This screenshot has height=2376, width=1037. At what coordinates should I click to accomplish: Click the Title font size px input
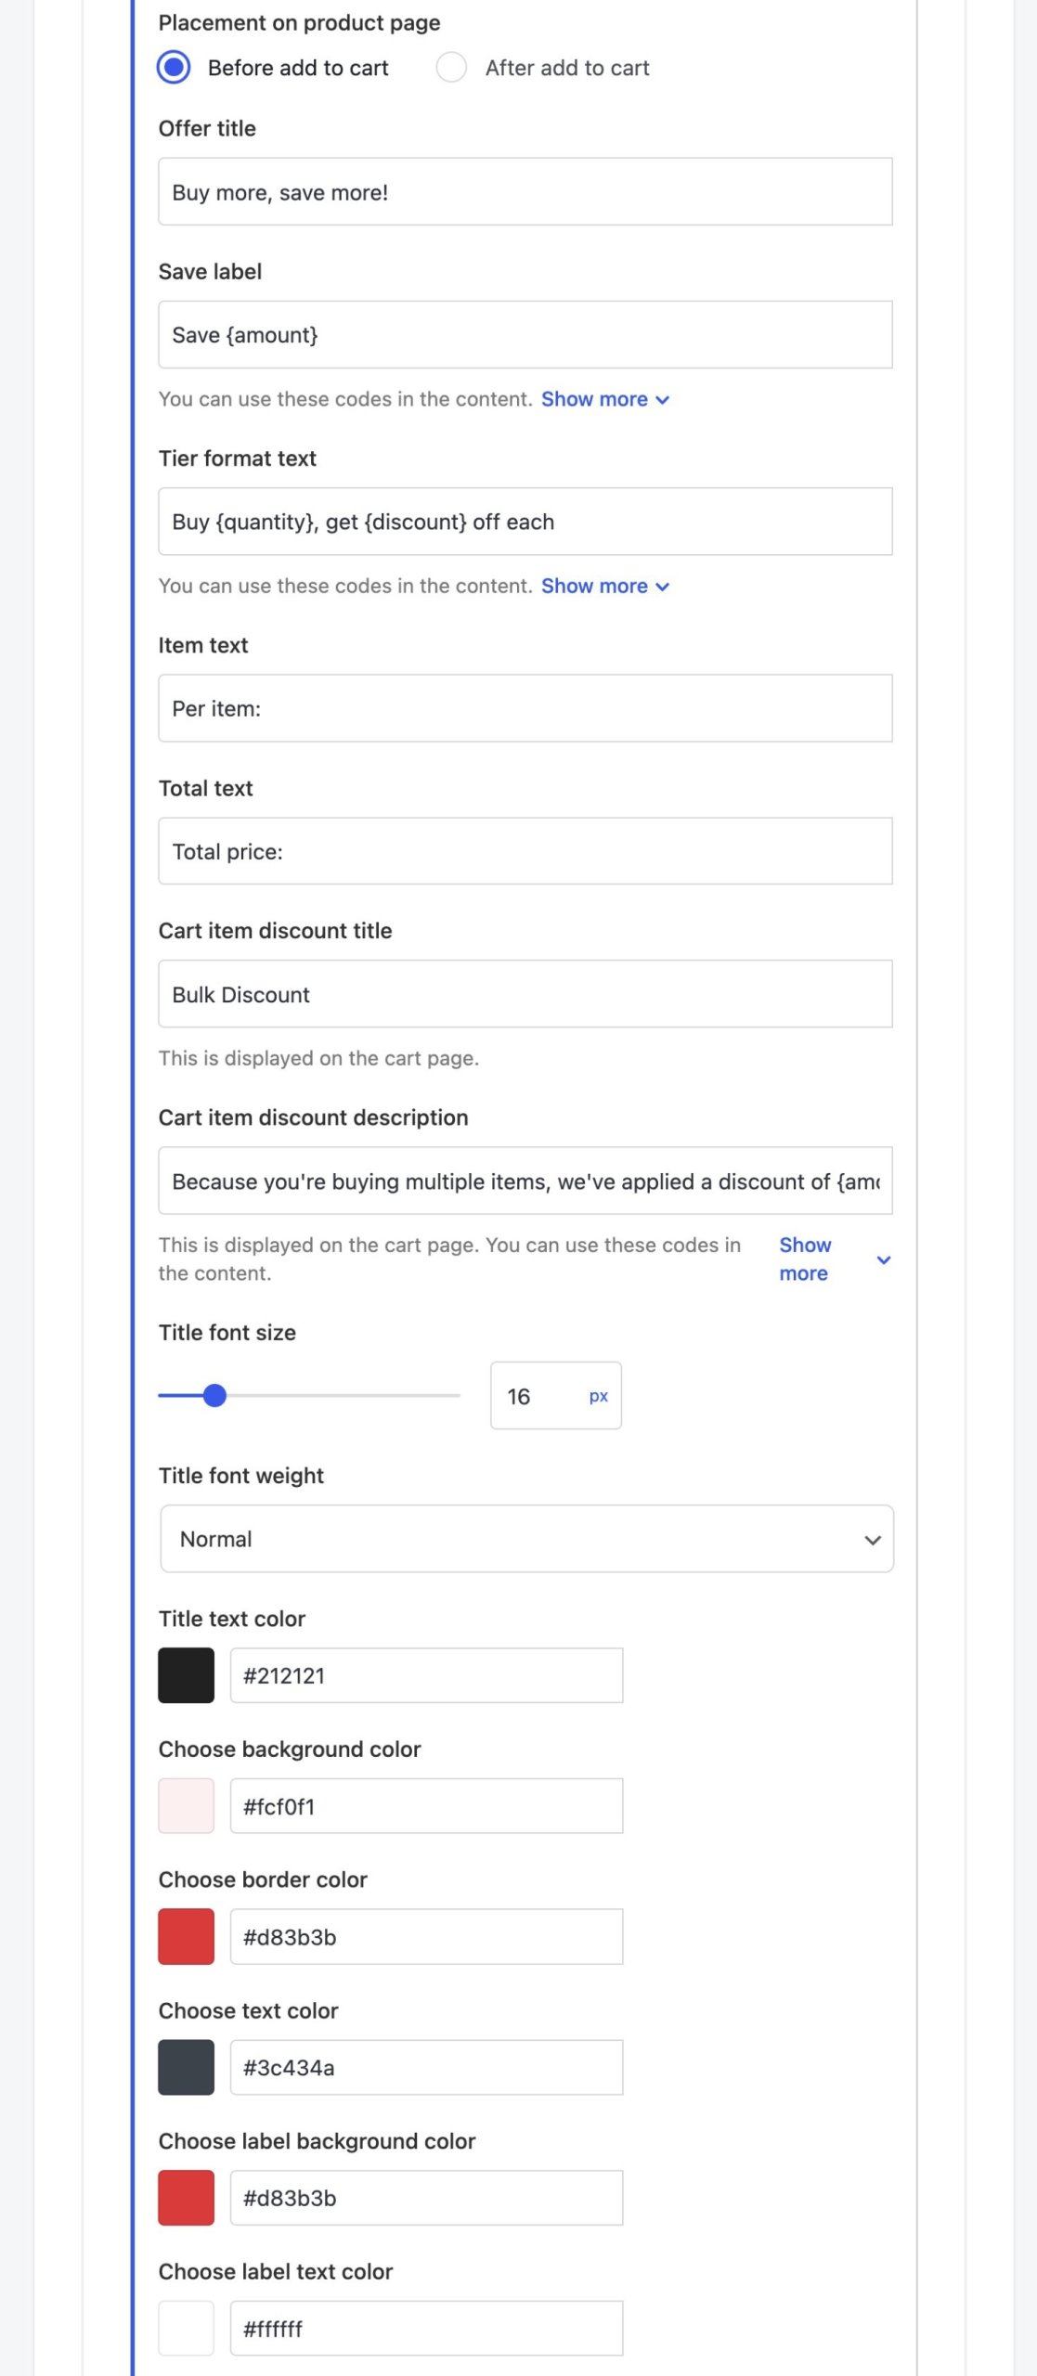(556, 1395)
